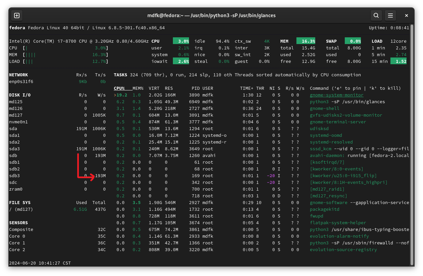This screenshot has width=423, height=276.
Task: Click the udisksd command entry
Action: pos(319,129)
